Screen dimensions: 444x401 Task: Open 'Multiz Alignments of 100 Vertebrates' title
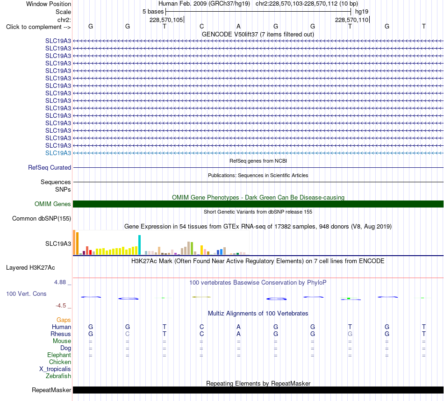pos(258,313)
